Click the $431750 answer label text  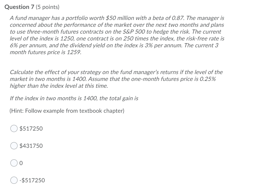click(x=31, y=146)
